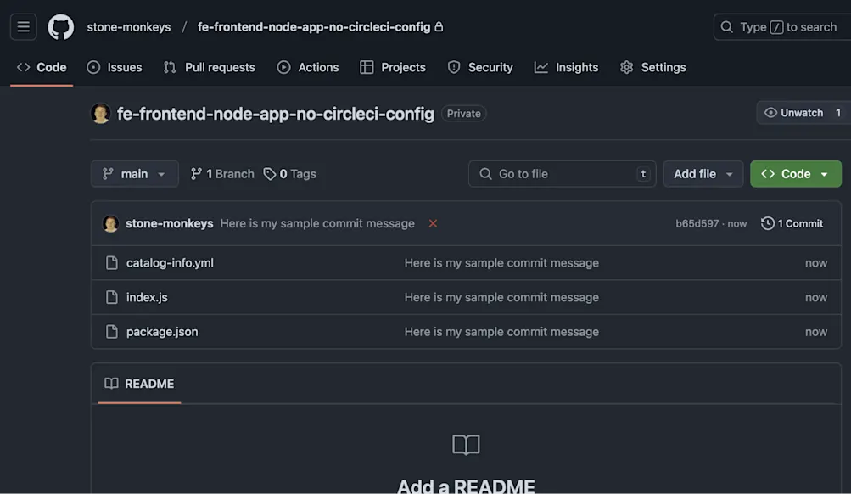
Task: Open the green Code dropdown
Action: point(794,173)
